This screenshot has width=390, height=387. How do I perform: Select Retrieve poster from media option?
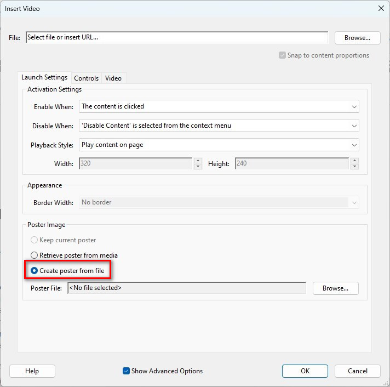35,255
